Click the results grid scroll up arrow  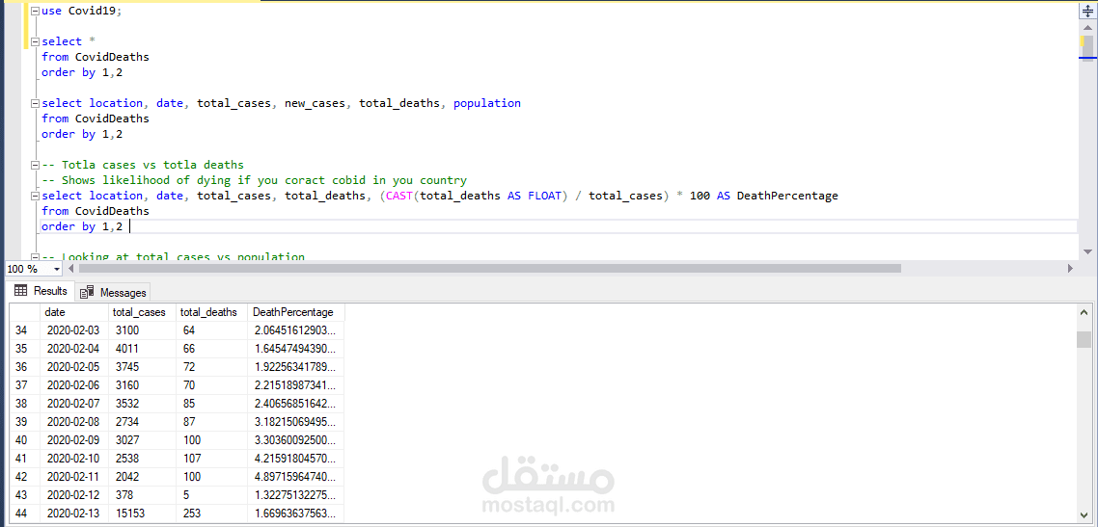[x=1084, y=312]
